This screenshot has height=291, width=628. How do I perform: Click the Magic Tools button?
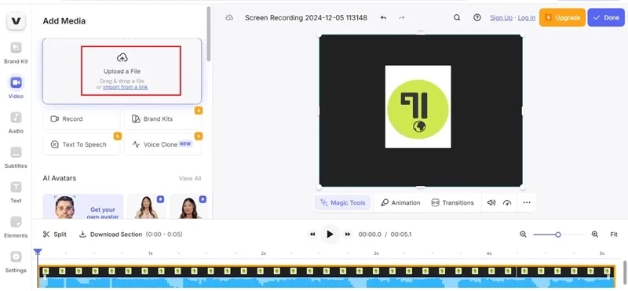click(343, 202)
